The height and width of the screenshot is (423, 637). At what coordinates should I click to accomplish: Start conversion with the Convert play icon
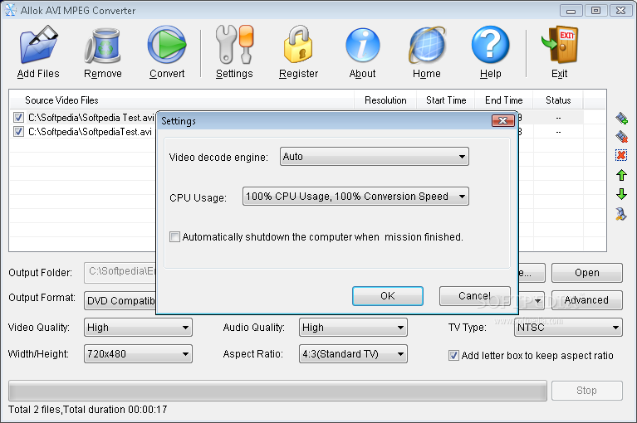click(x=167, y=45)
